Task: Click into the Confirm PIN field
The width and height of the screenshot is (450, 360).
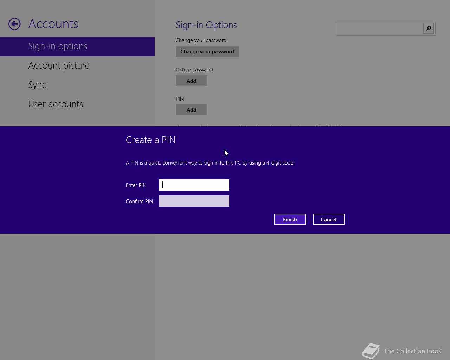Action: (x=194, y=201)
